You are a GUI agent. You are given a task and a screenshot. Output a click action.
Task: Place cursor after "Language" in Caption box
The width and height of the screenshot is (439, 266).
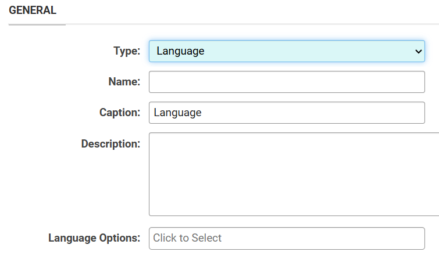point(202,113)
